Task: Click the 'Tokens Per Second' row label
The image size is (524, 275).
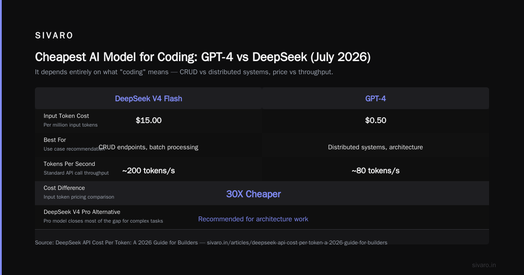Action: click(69, 164)
